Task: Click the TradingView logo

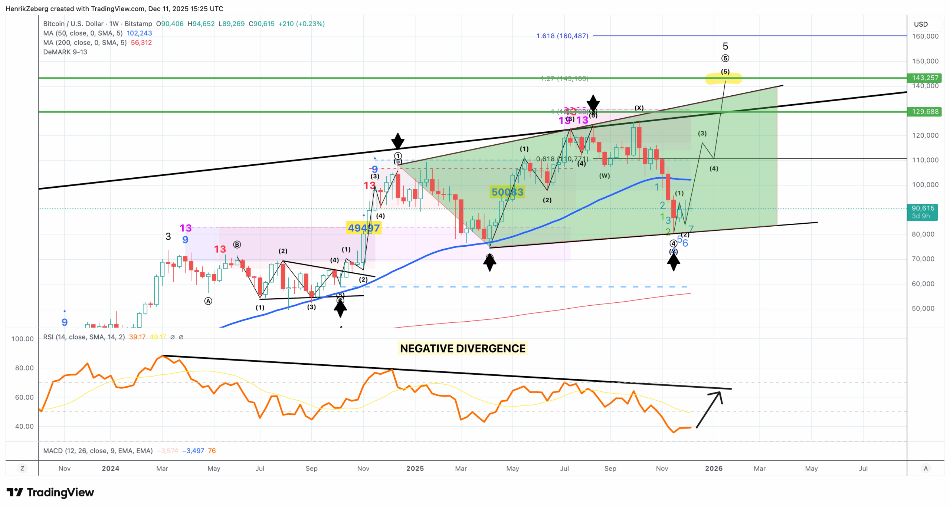Action: pyautogui.click(x=50, y=492)
